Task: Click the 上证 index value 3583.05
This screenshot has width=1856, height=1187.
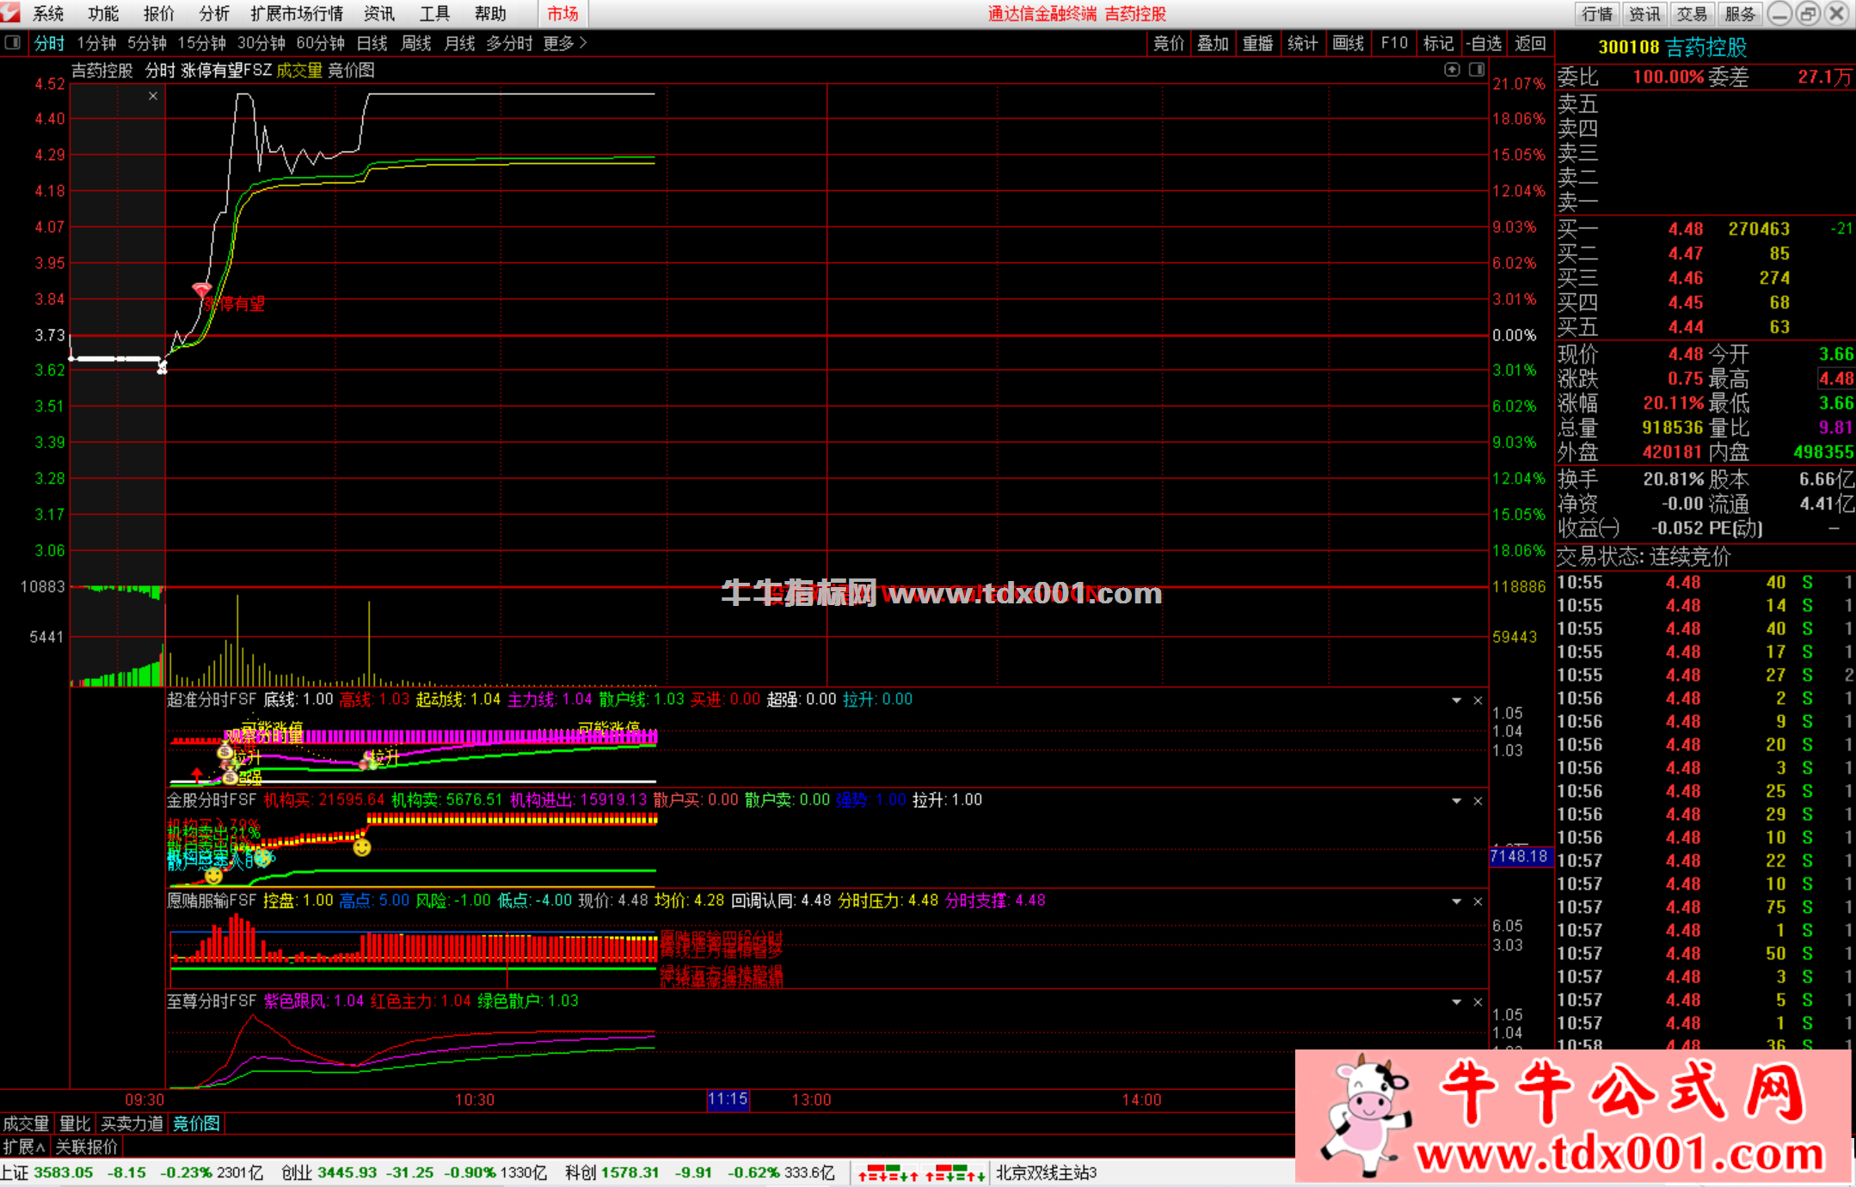Action: [64, 1173]
